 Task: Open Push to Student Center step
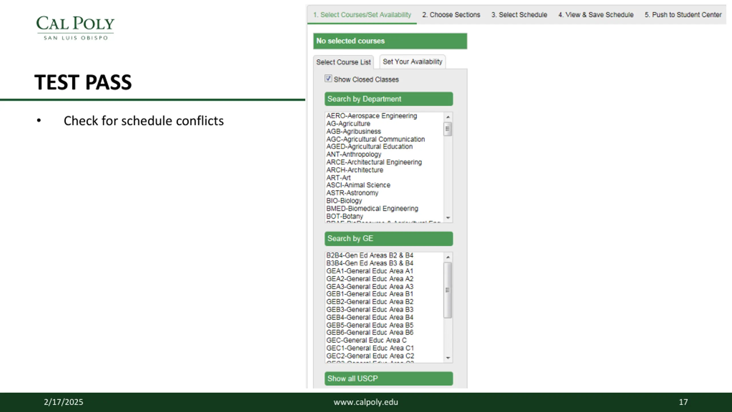(x=683, y=15)
